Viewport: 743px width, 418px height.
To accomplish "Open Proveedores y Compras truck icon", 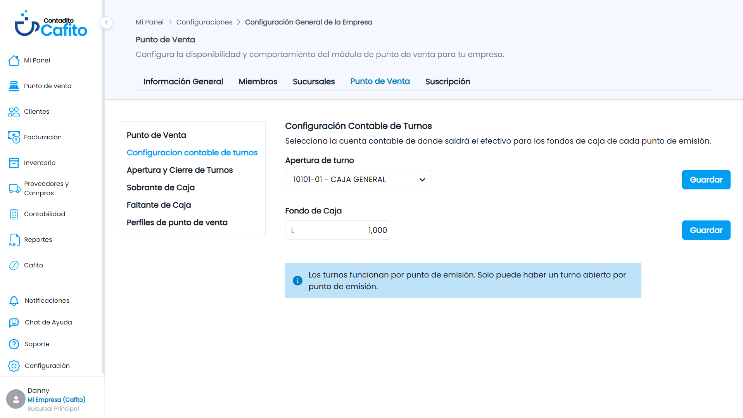I will click(14, 188).
